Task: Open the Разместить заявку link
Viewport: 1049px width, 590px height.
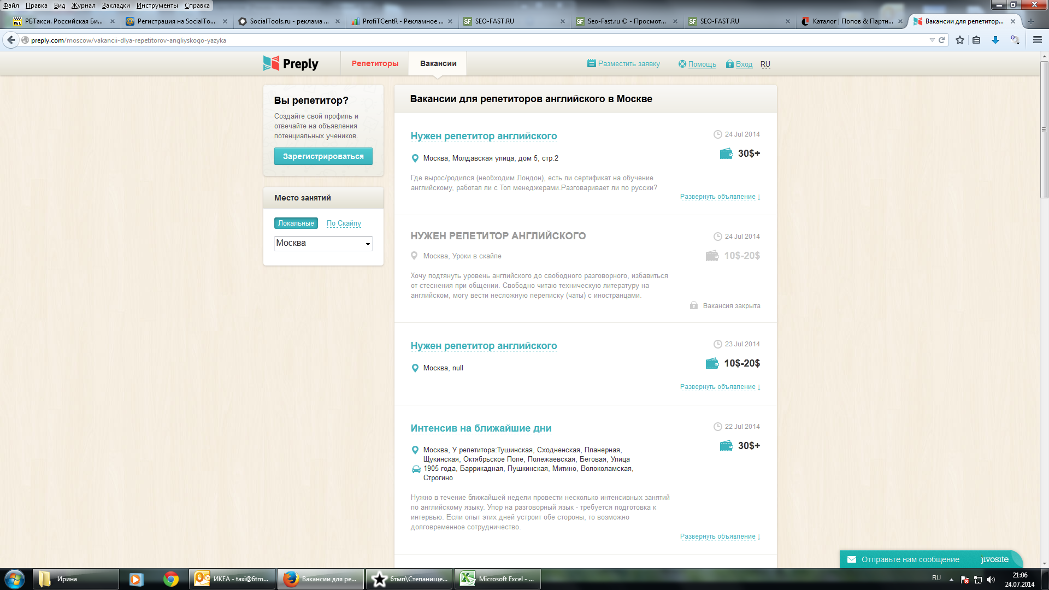Action: pos(628,64)
